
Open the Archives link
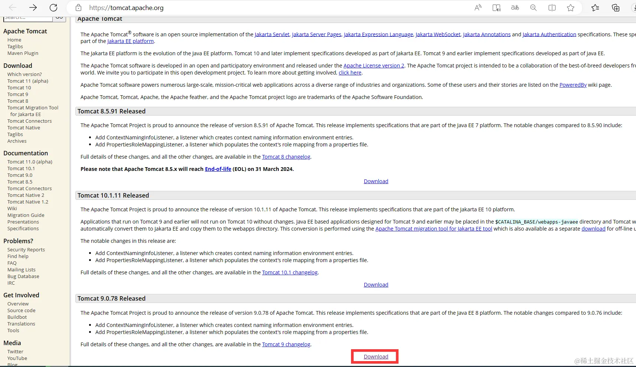(17, 141)
